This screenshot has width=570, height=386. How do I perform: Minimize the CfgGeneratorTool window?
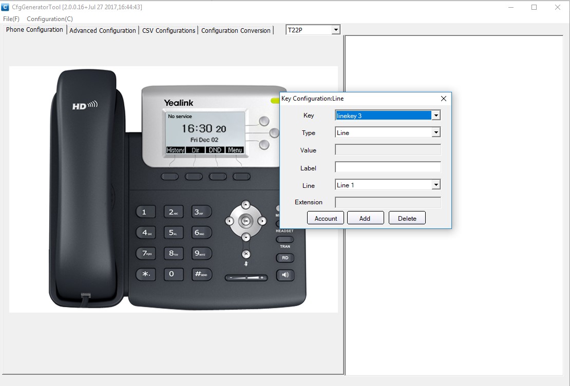coord(511,7)
